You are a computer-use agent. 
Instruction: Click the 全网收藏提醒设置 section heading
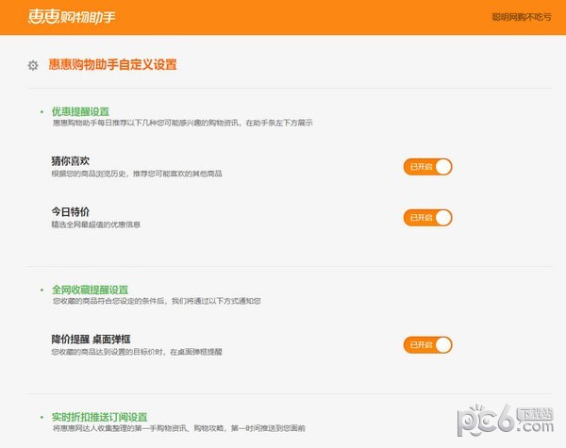[x=91, y=290]
